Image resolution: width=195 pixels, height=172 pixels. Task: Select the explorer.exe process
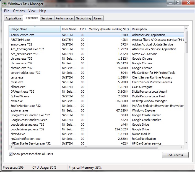tap(96, 110)
